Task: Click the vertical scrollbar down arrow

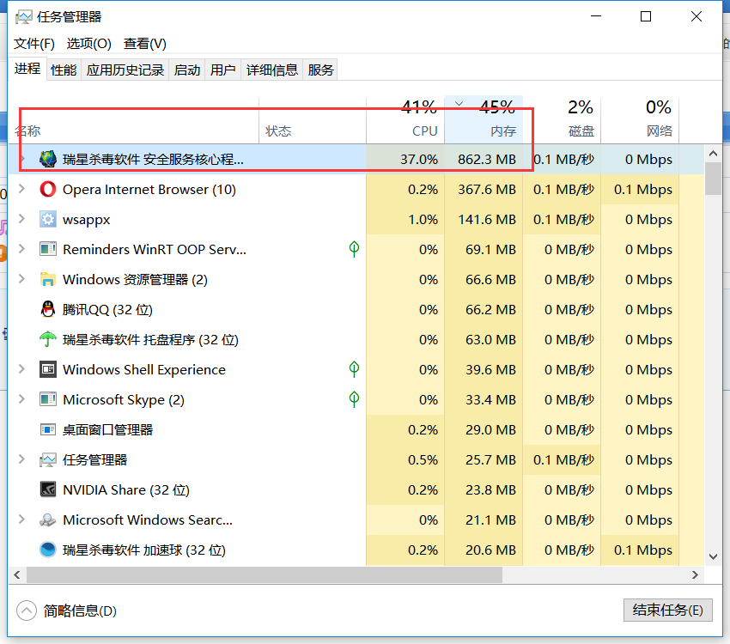Action: tap(713, 556)
